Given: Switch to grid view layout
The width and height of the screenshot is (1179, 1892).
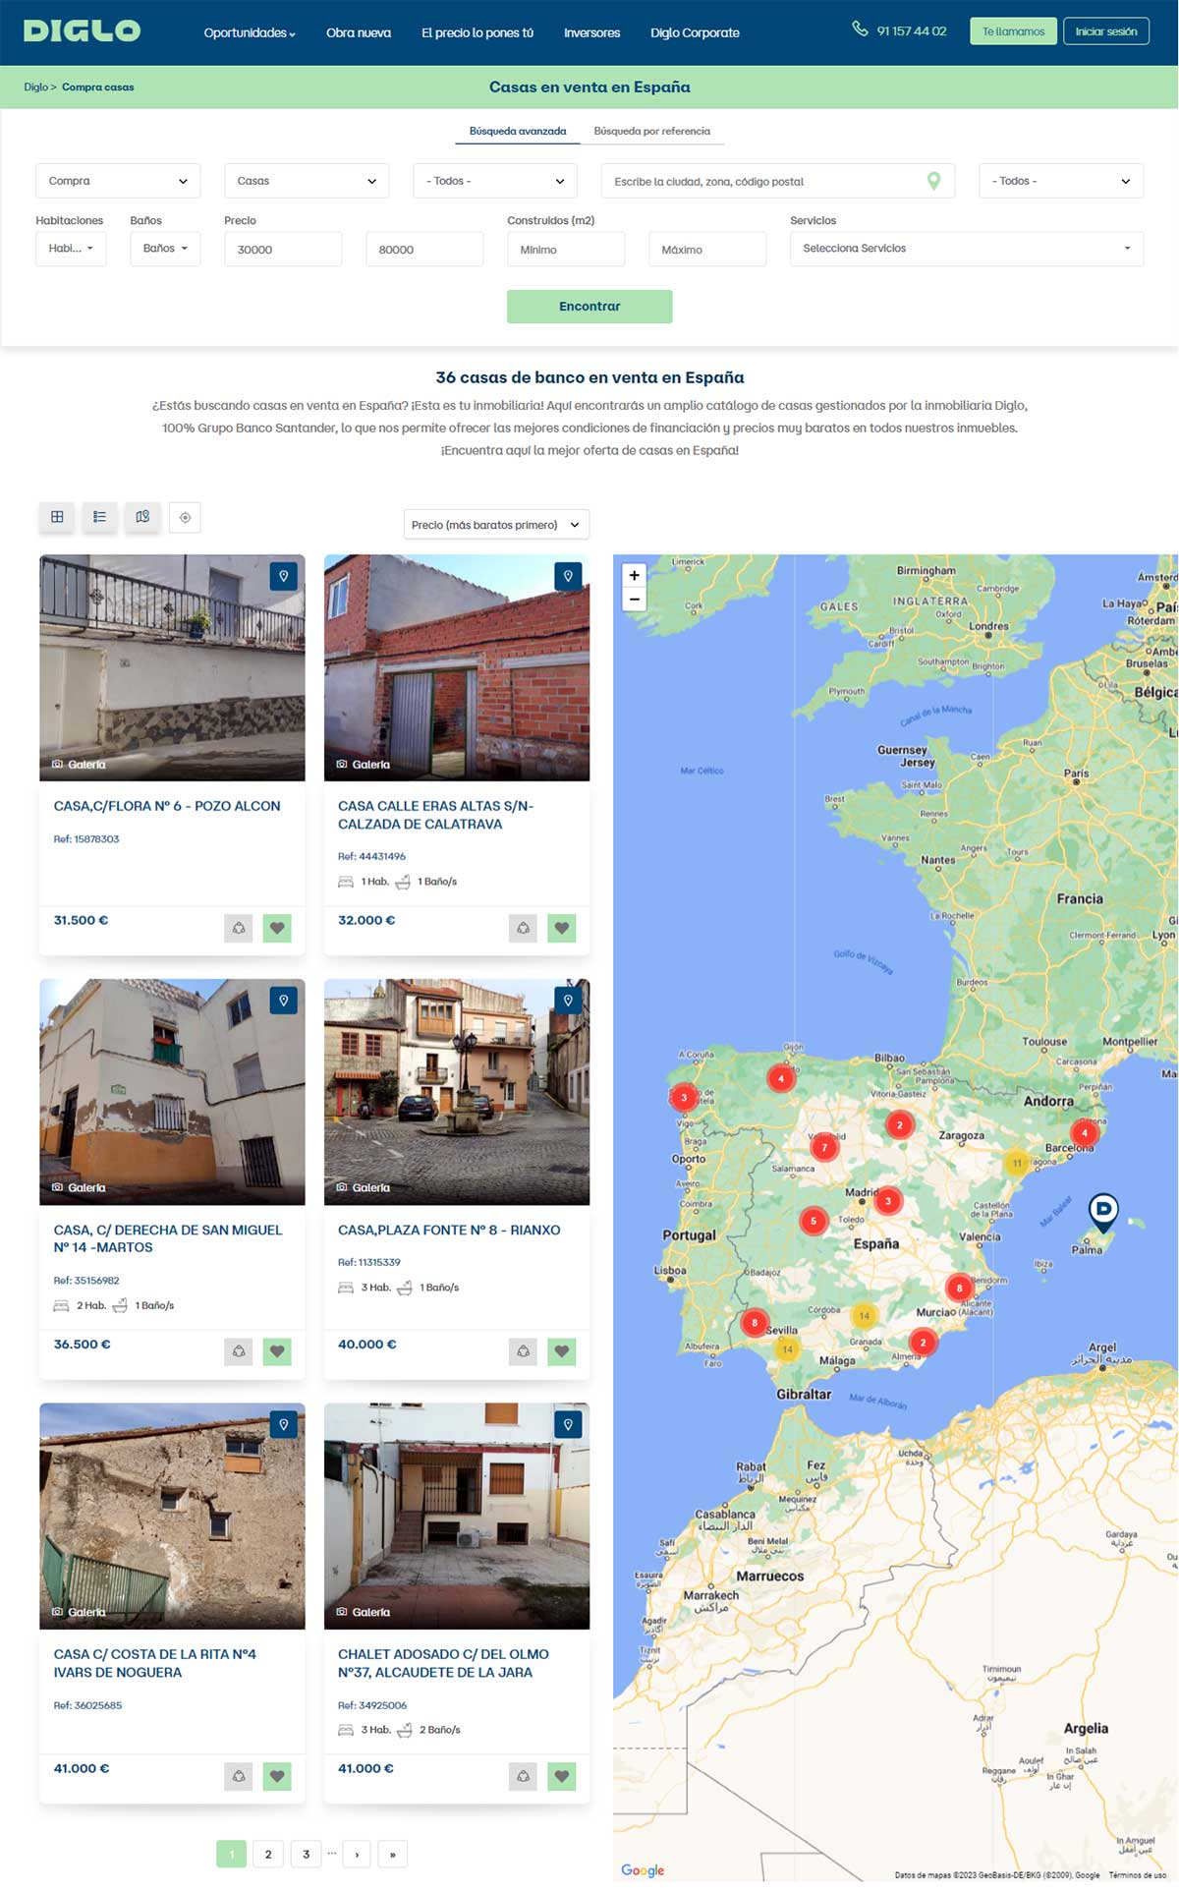Looking at the screenshot, I should click(x=57, y=517).
